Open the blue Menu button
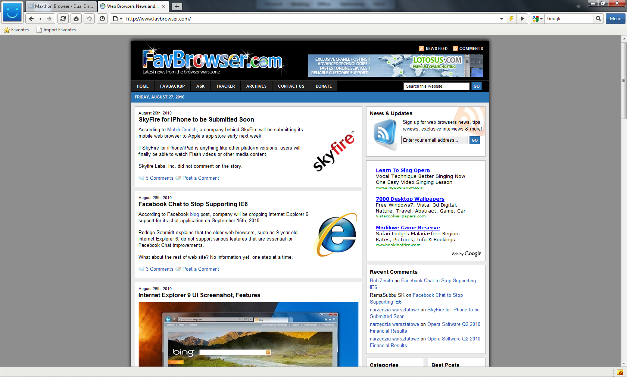The width and height of the screenshot is (627, 377). coord(615,19)
